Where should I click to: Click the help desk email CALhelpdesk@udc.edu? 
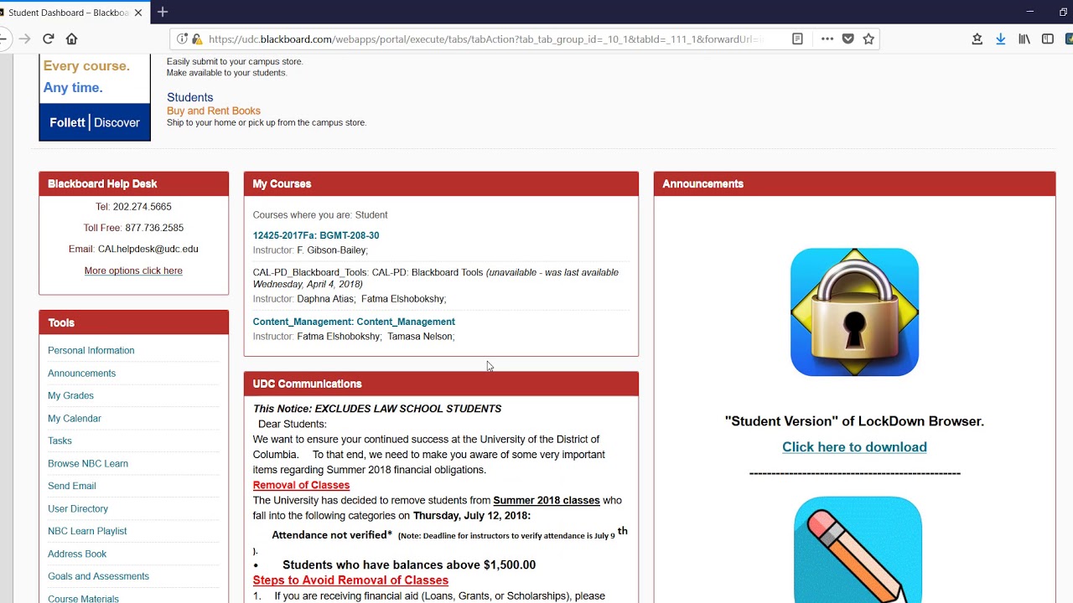(x=148, y=249)
